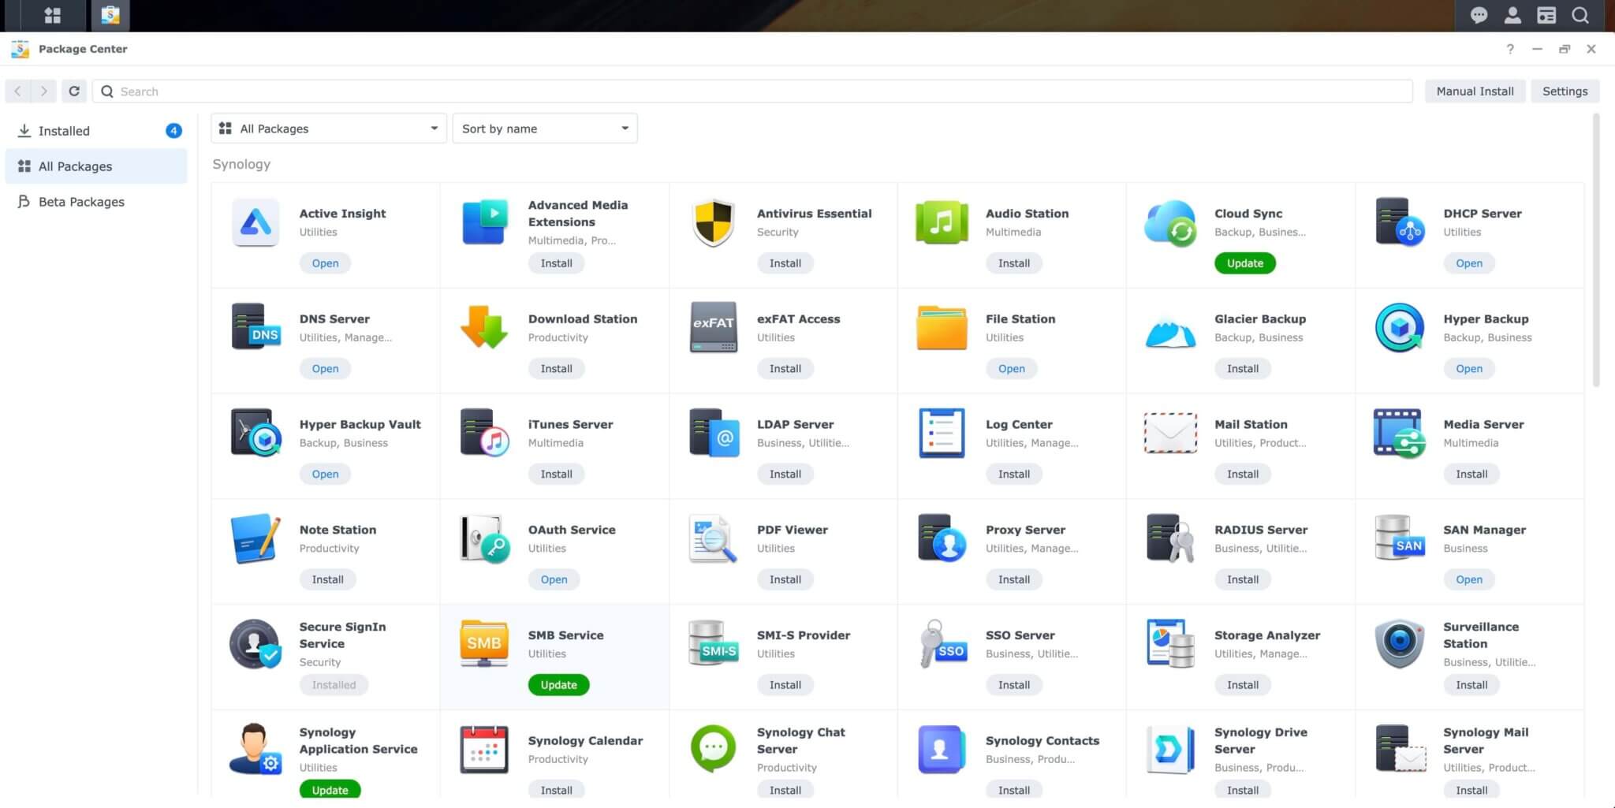This screenshot has width=1615, height=808.
Task: Install the Download Station package
Action: (x=556, y=369)
